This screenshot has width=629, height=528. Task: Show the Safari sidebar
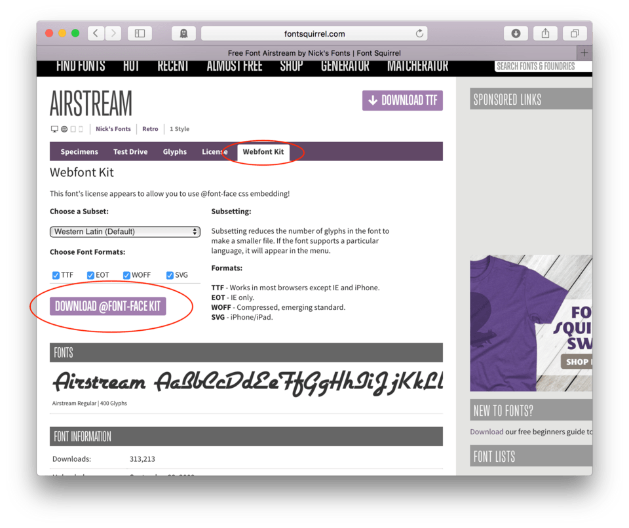[x=140, y=33]
